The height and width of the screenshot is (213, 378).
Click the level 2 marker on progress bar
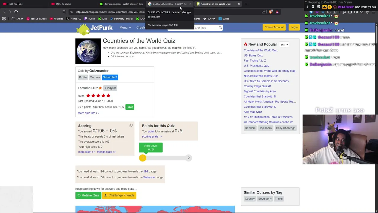[x=188, y=158]
